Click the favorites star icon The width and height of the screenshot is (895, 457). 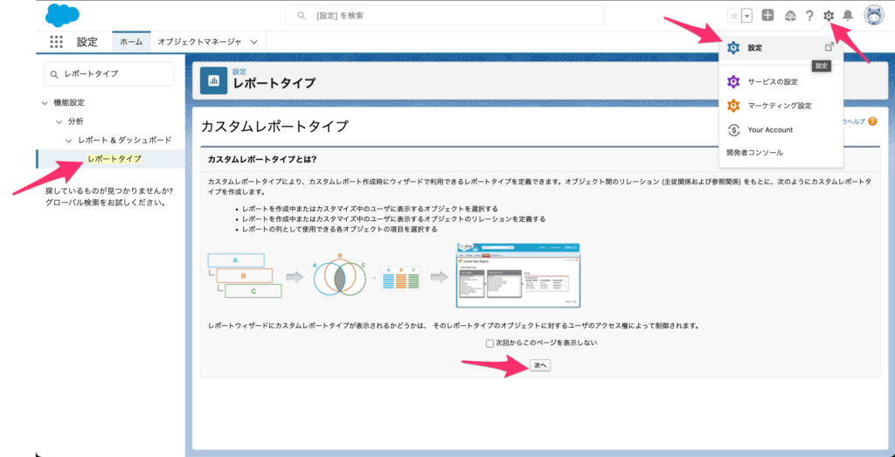click(x=733, y=16)
